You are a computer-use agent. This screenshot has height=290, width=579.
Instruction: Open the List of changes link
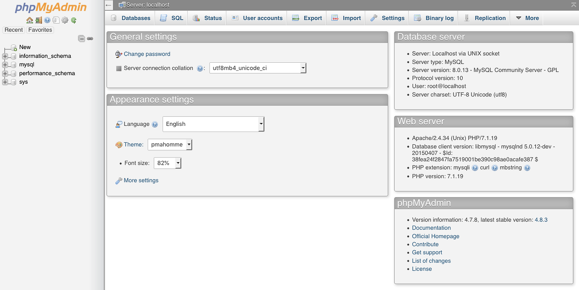(x=431, y=261)
